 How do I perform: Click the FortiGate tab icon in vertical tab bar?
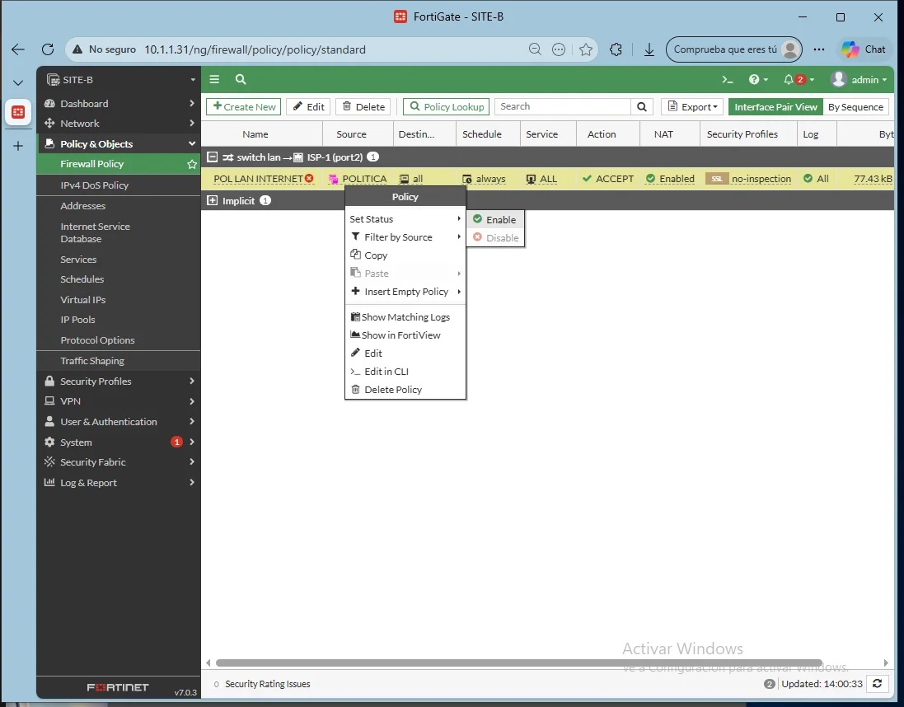pyautogui.click(x=18, y=112)
